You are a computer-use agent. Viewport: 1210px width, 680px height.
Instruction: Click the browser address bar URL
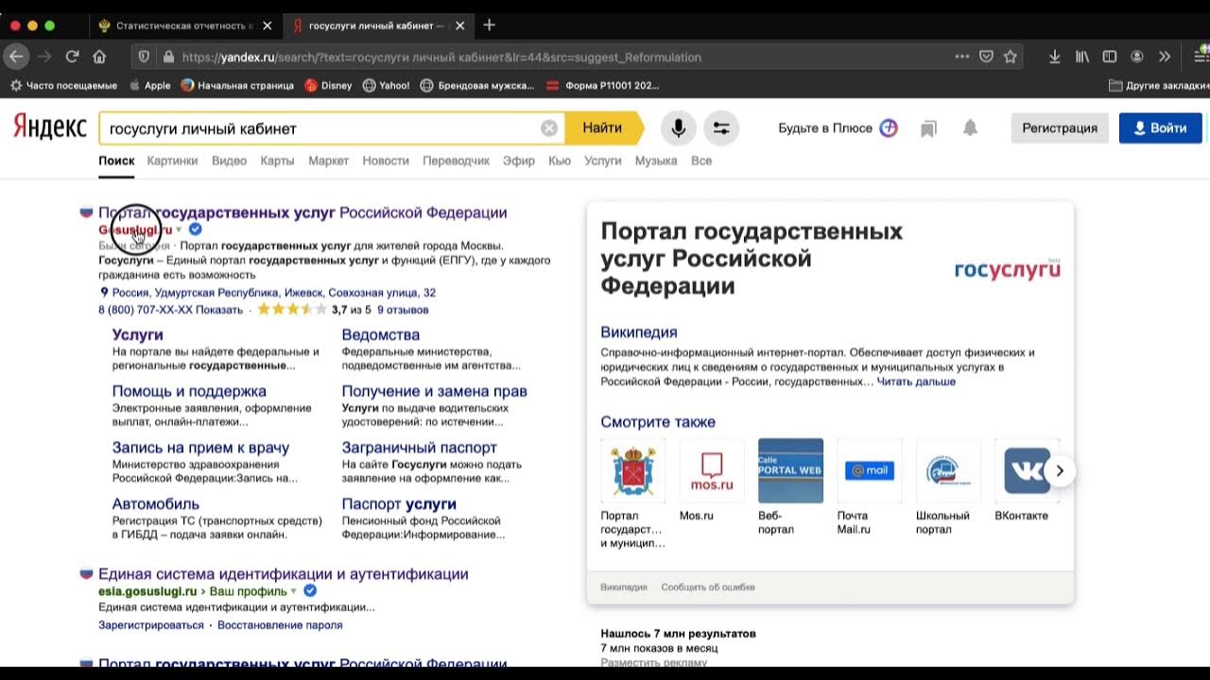coord(441,57)
